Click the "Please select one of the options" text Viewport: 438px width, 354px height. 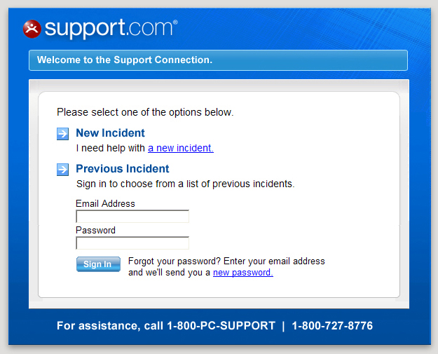coord(145,112)
